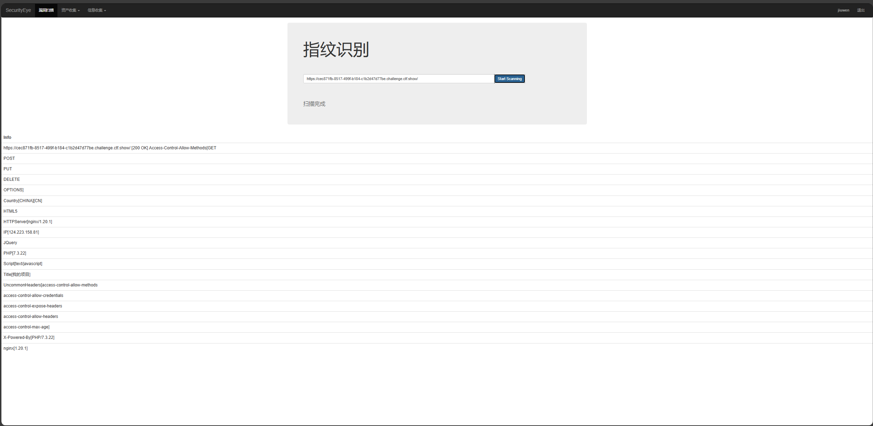Select the IP[124.223.158.81] result row

(x=21, y=232)
